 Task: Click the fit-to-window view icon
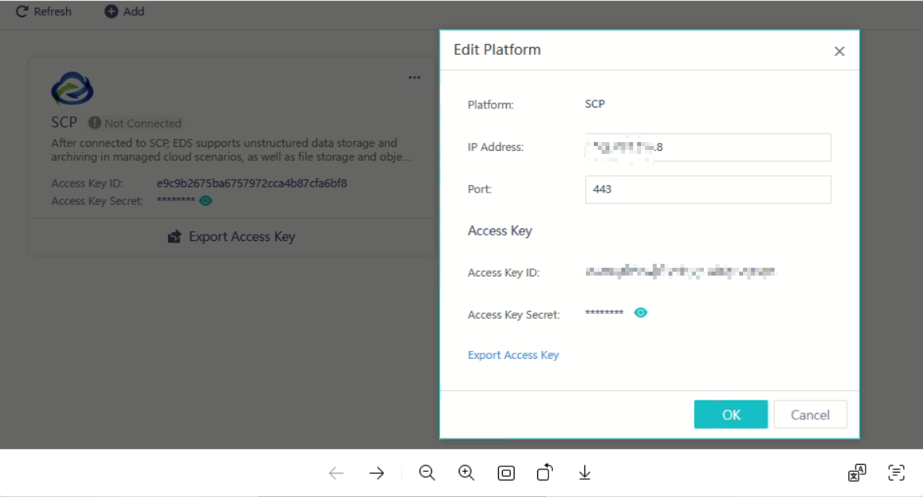point(507,473)
